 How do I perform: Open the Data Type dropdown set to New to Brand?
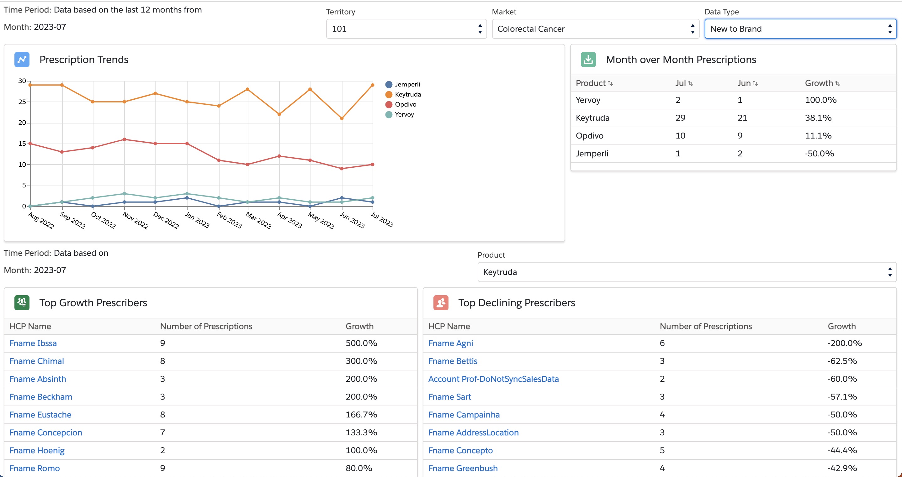800,29
